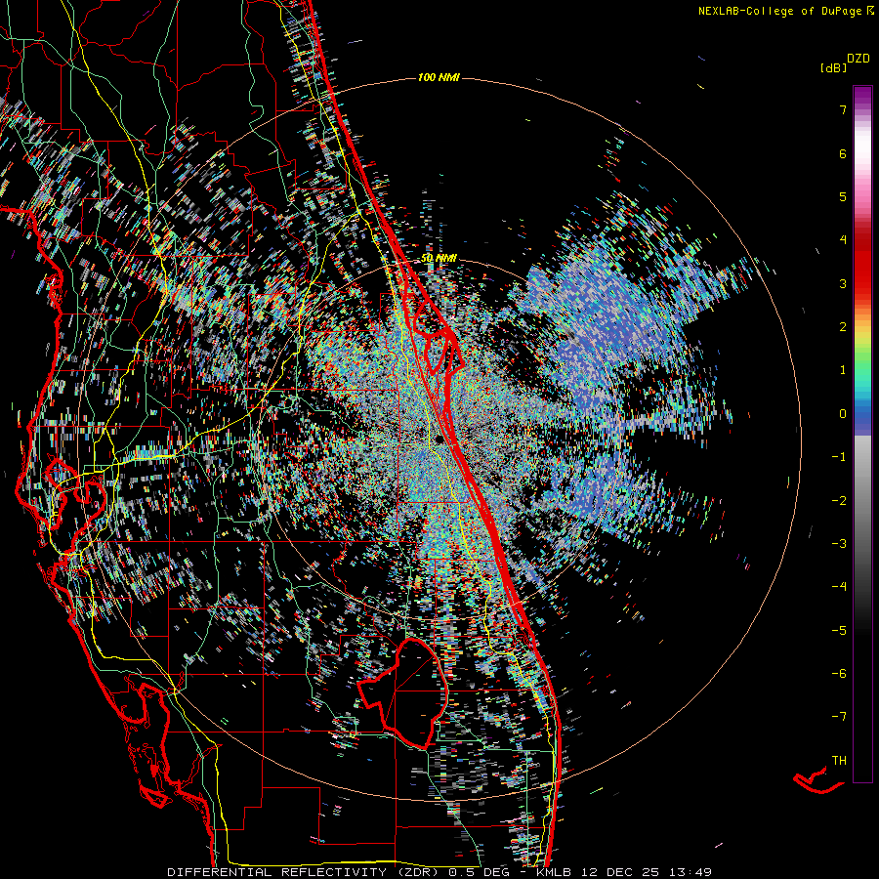Click the black radar site dot at center
This screenshot has width=879, height=879.
(440, 439)
